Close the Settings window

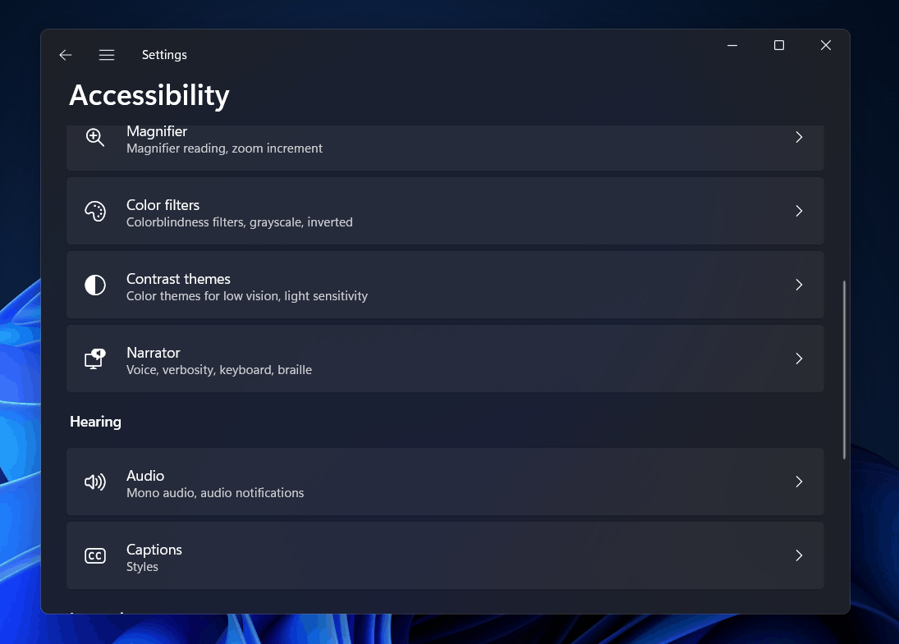pyautogui.click(x=826, y=46)
